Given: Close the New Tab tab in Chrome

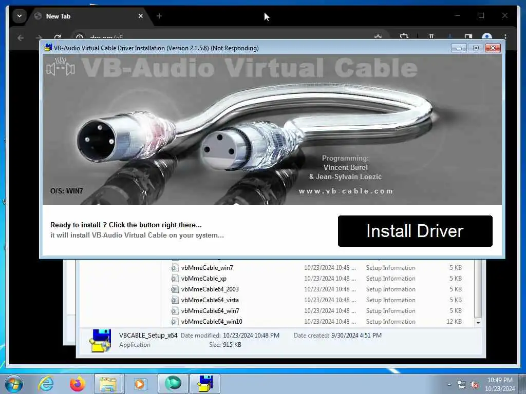Looking at the screenshot, I should tap(141, 16).
